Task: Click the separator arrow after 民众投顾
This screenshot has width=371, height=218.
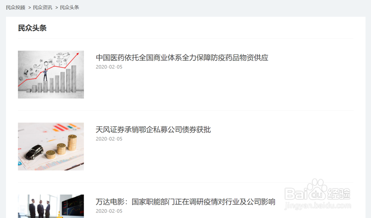Action: 30,8
